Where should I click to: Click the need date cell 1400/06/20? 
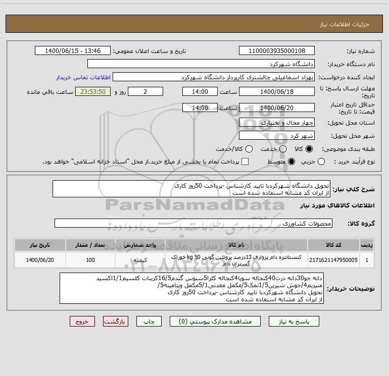point(40,260)
